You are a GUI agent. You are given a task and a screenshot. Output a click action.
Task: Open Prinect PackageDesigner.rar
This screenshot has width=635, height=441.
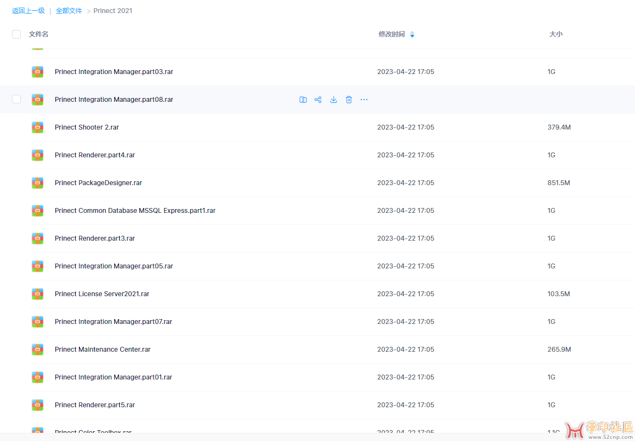[x=98, y=183]
